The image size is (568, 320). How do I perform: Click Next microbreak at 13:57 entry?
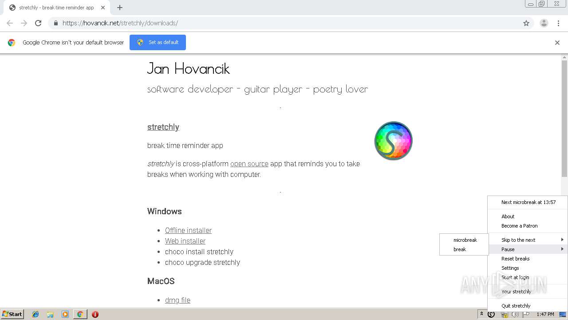pyautogui.click(x=528, y=202)
